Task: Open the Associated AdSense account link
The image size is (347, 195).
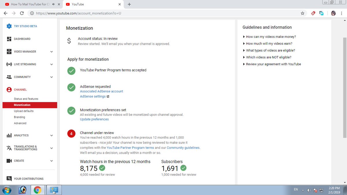Action: pos(101,91)
